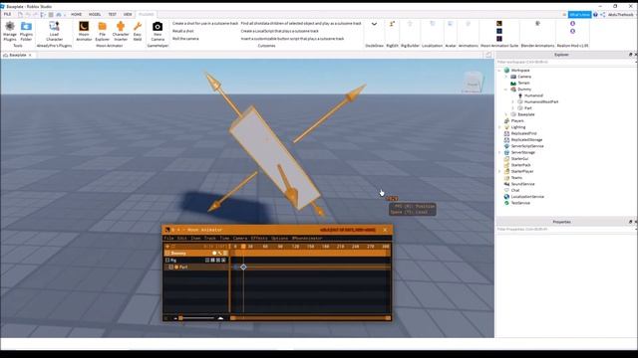This screenshot has height=358, width=638.
Task: Open Moon Animator Camera menu
Action: [239, 239]
